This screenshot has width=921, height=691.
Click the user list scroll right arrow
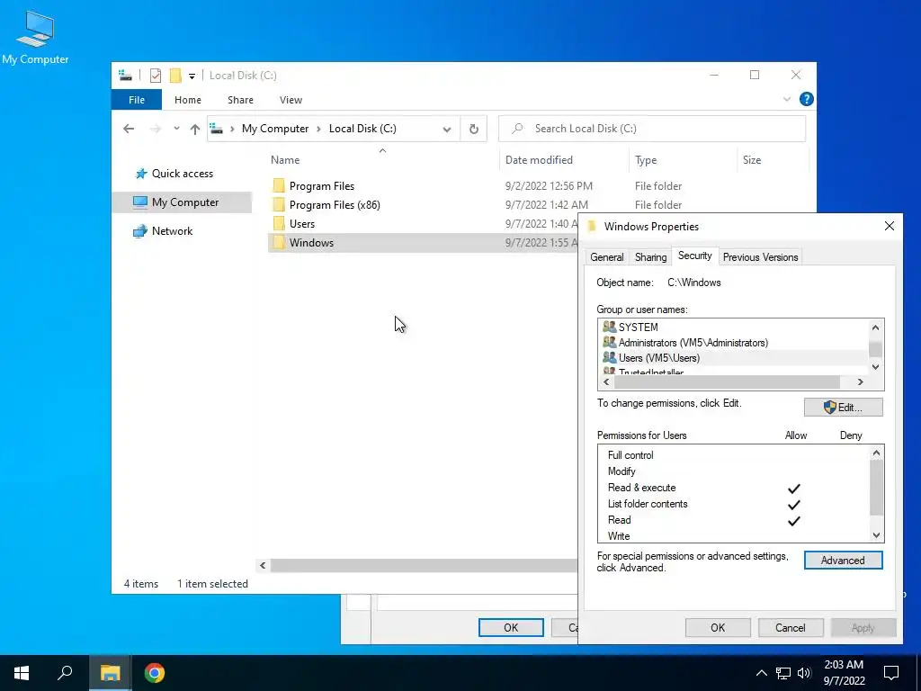click(861, 381)
